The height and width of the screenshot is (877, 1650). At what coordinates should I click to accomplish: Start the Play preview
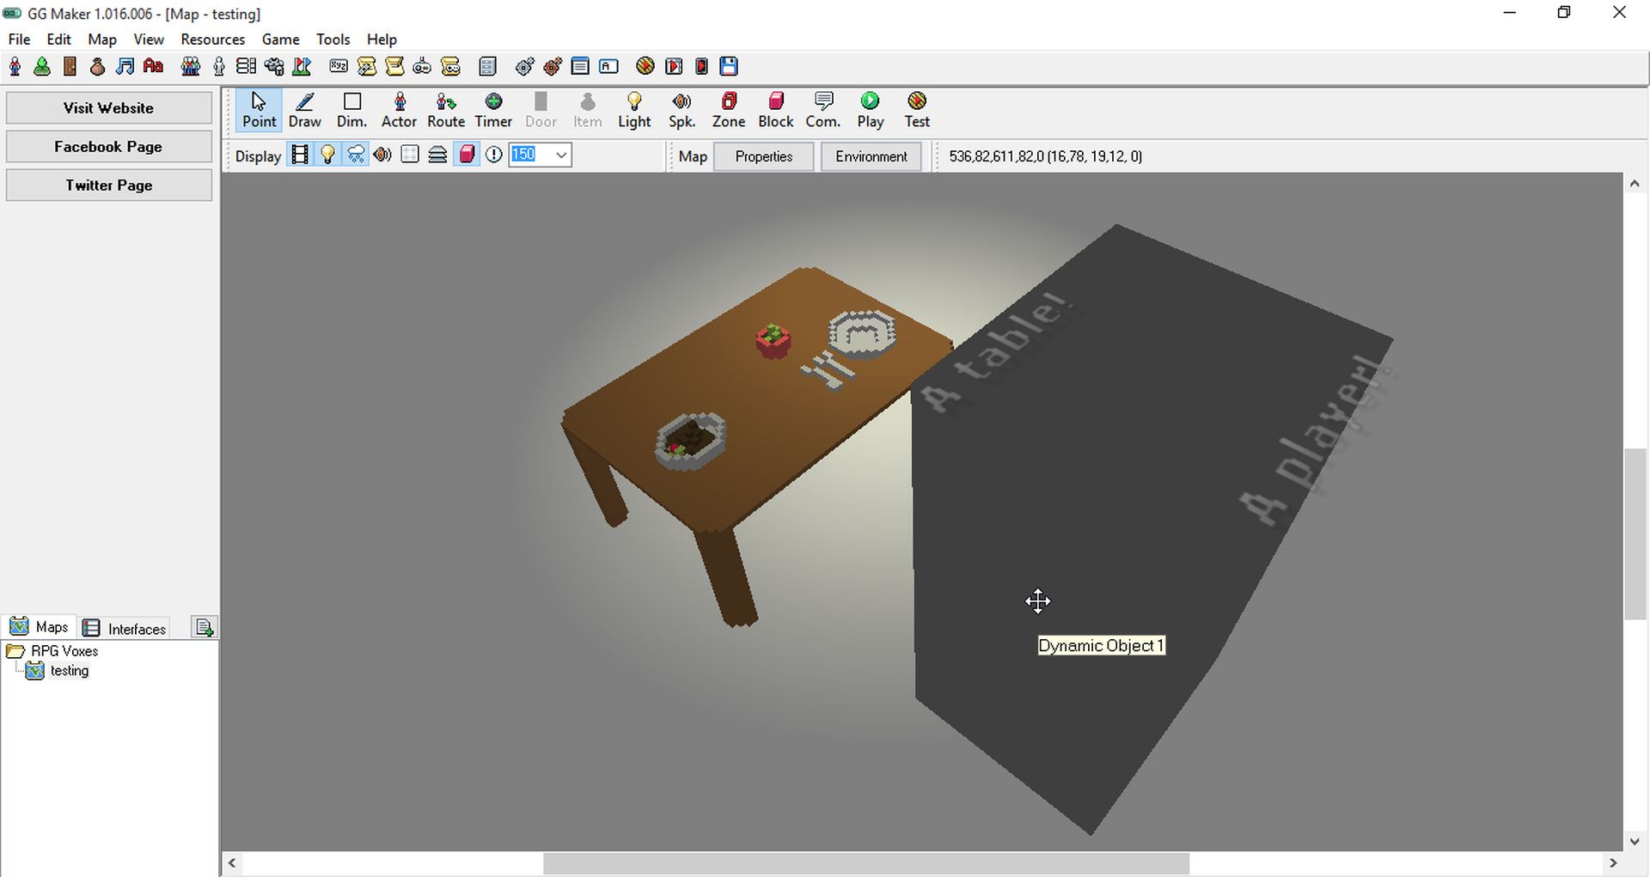(871, 111)
